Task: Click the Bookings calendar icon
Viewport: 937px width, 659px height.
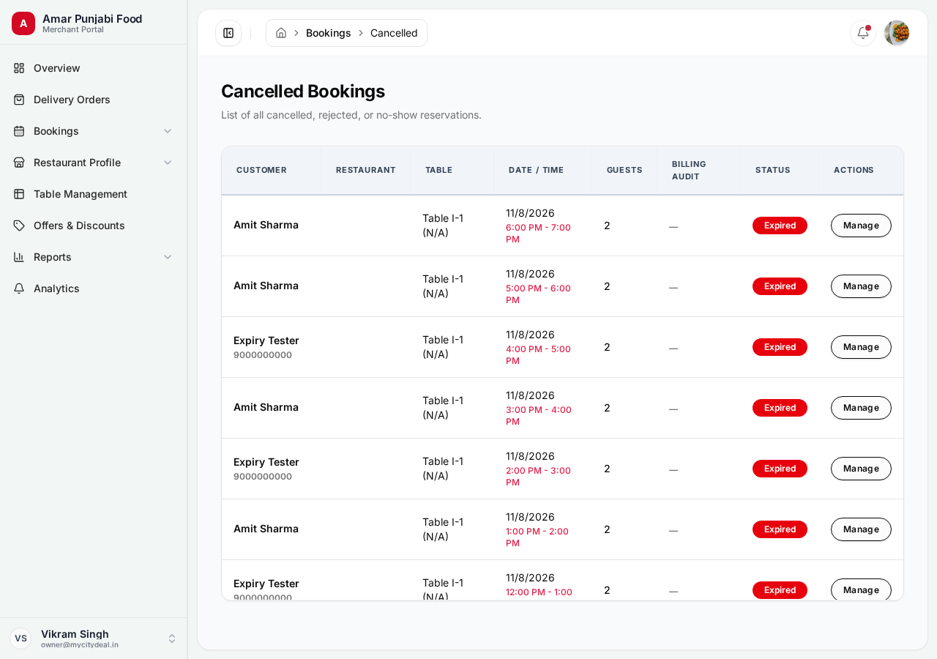Action: tap(19, 131)
